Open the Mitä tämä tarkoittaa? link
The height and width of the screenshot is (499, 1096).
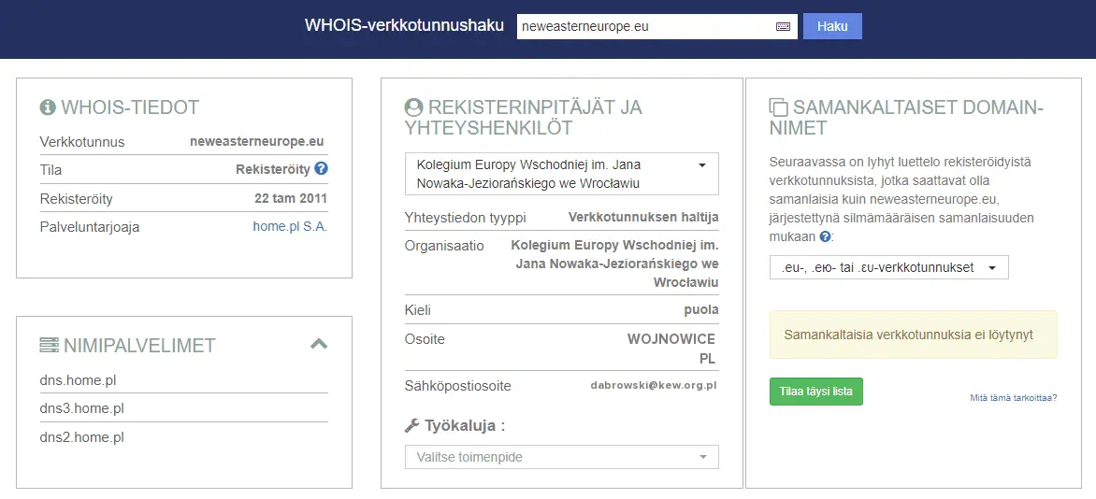[1014, 398]
